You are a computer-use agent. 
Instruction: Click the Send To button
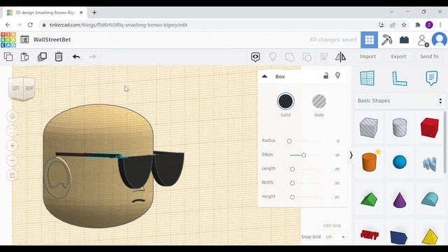click(429, 57)
